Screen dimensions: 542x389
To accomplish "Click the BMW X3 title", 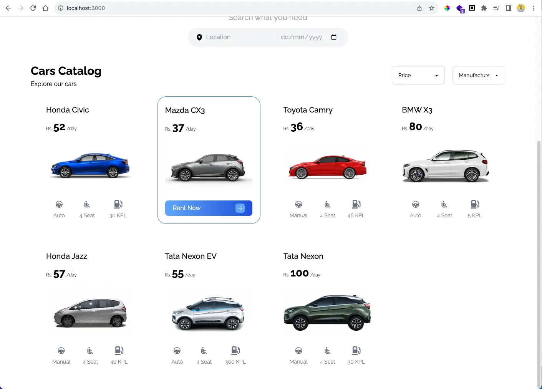I will pos(417,110).
